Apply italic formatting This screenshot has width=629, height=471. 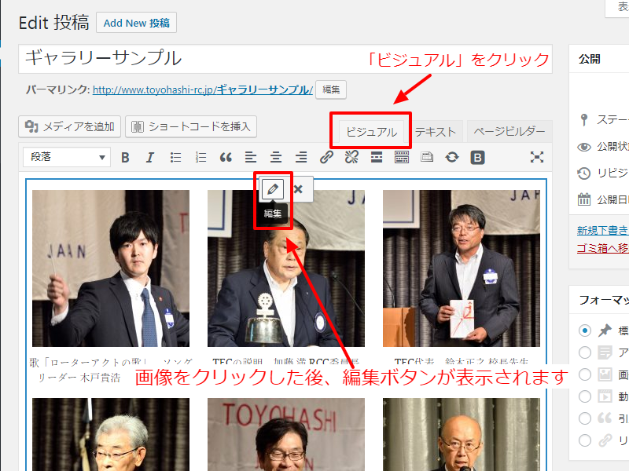(150, 157)
